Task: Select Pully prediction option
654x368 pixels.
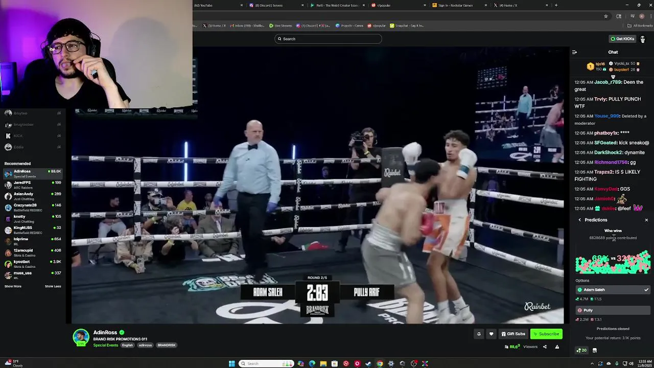Action: click(x=613, y=310)
